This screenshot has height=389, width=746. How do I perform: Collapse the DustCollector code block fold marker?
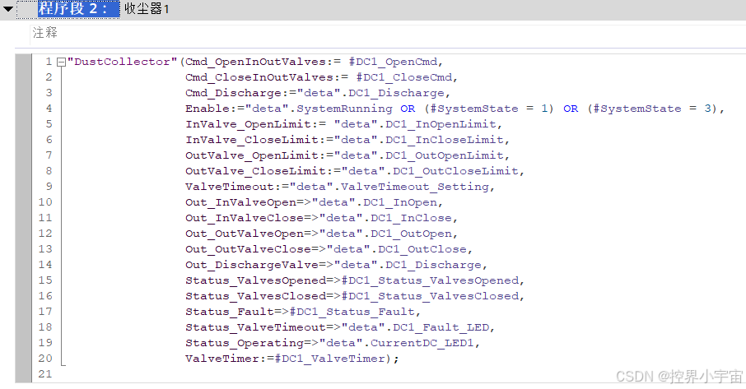pos(61,63)
